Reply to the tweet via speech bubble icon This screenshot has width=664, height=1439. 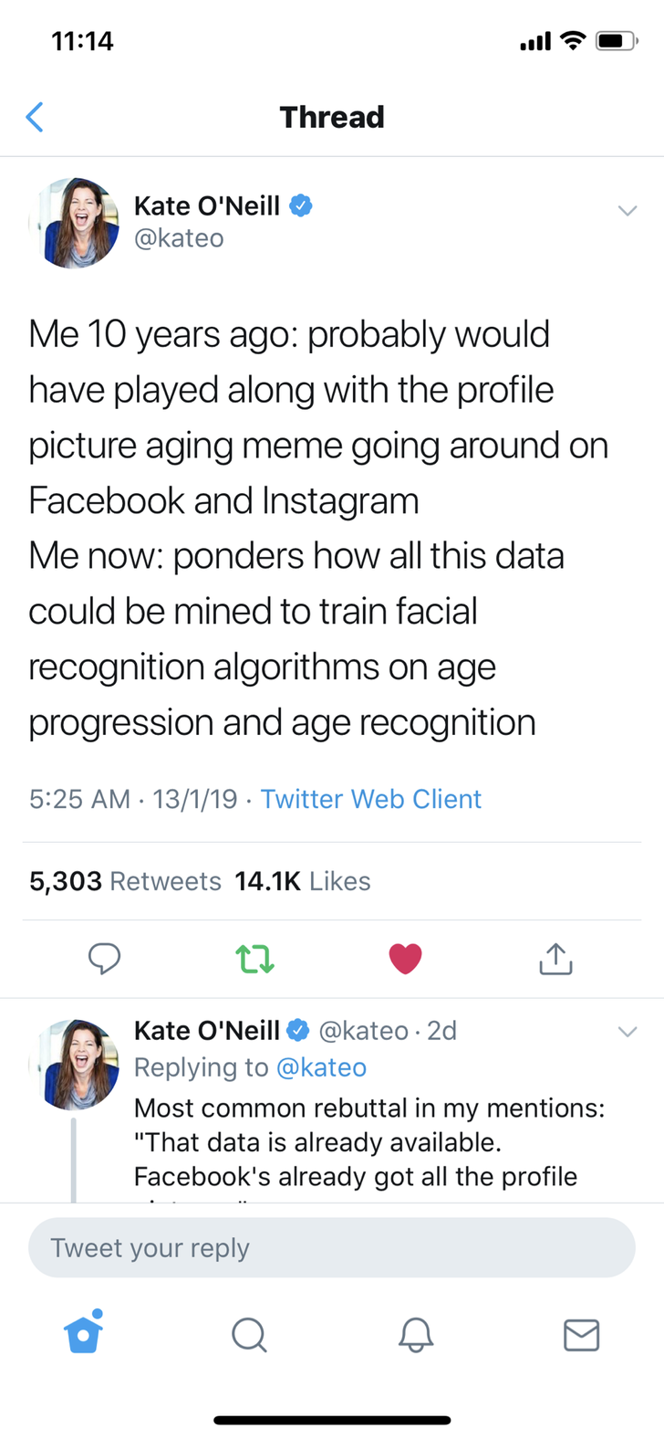[104, 958]
